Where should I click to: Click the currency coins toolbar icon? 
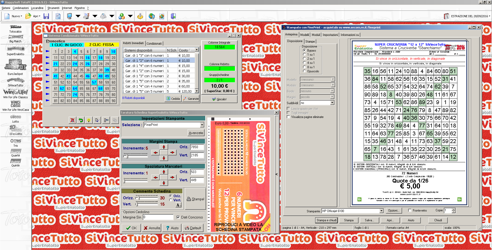(x=122, y=16)
